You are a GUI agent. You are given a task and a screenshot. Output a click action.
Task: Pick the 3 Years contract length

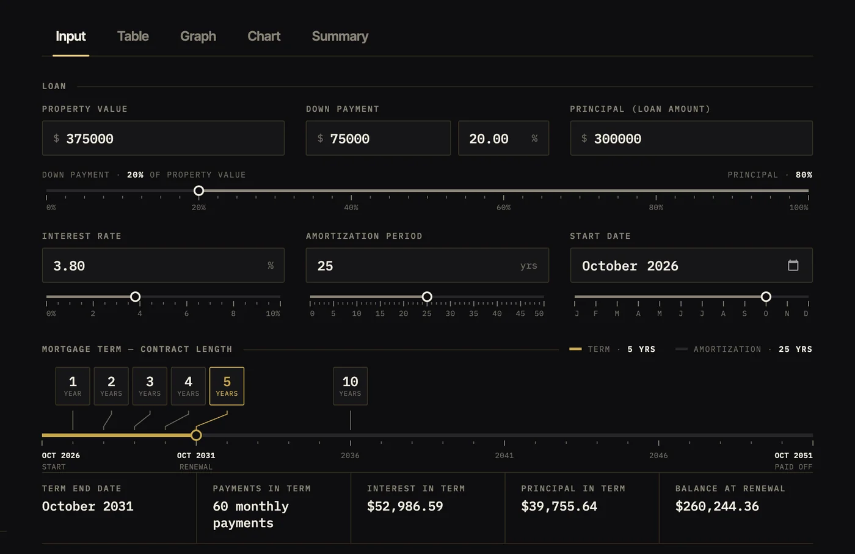click(x=150, y=386)
